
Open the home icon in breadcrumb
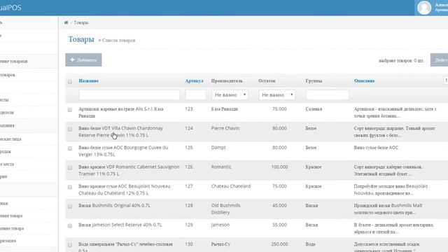pyautogui.click(x=66, y=22)
